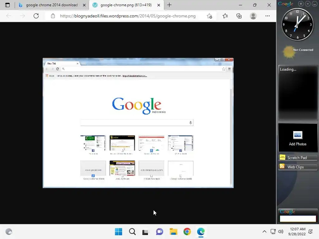Add gadgets with sidebar plus button
This screenshot has height=239, width=319.
tap(301, 4)
